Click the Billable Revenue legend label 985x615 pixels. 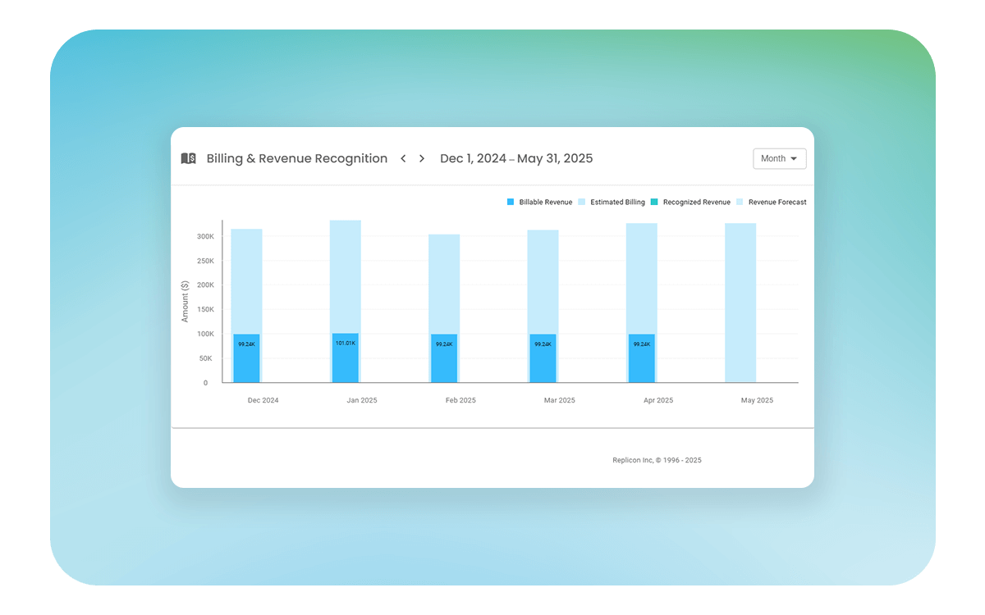(546, 202)
